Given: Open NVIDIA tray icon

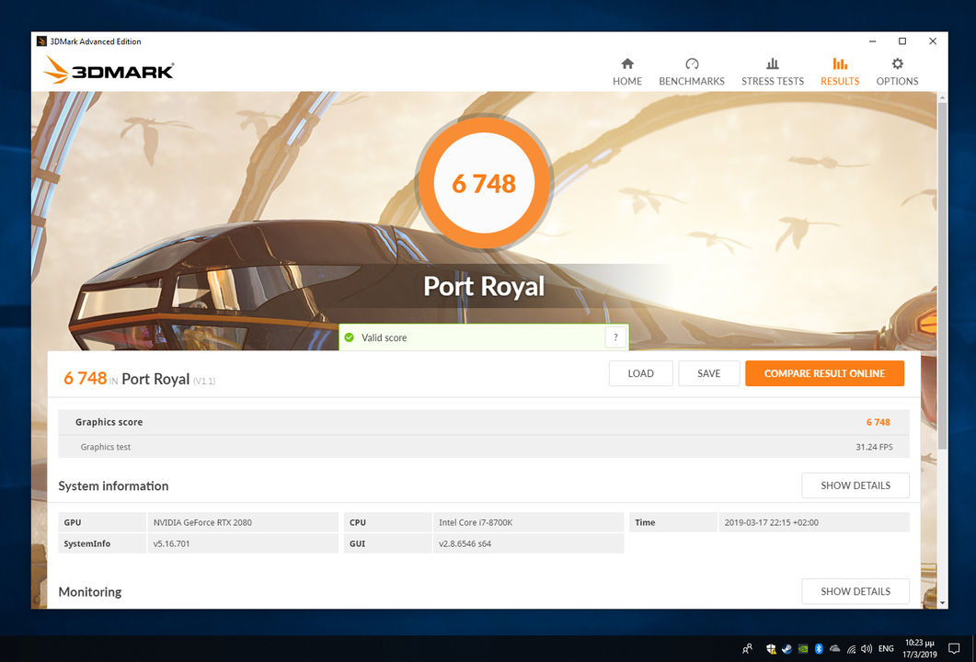Looking at the screenshot, I should point(803,649).
